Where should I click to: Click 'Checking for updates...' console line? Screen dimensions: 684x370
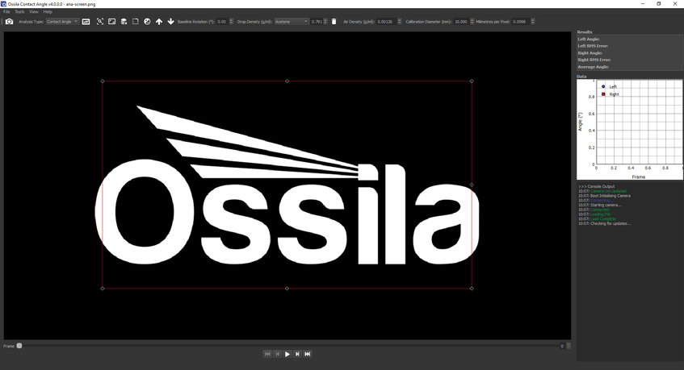611,223
